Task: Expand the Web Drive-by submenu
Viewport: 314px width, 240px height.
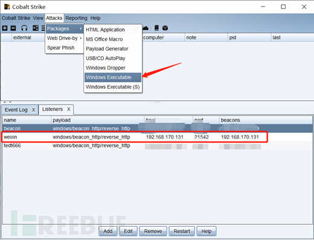Action: [64, 38]
